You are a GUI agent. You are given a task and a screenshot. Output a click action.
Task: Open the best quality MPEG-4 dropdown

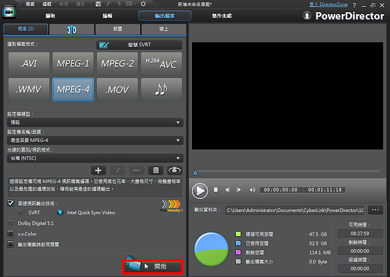click(95, 141)
